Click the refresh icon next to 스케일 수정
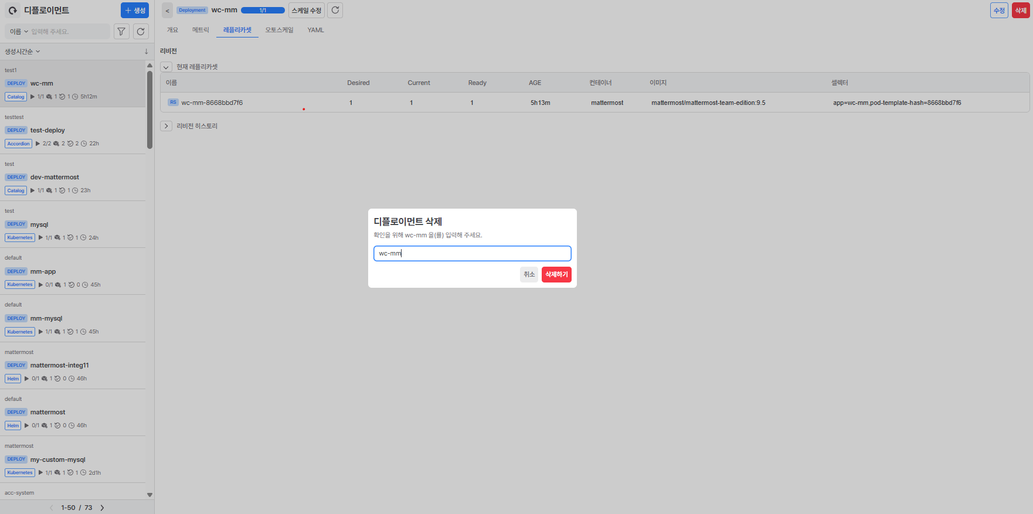The height and width of the screenshot is (514, 1033). [x=335, y=11]
